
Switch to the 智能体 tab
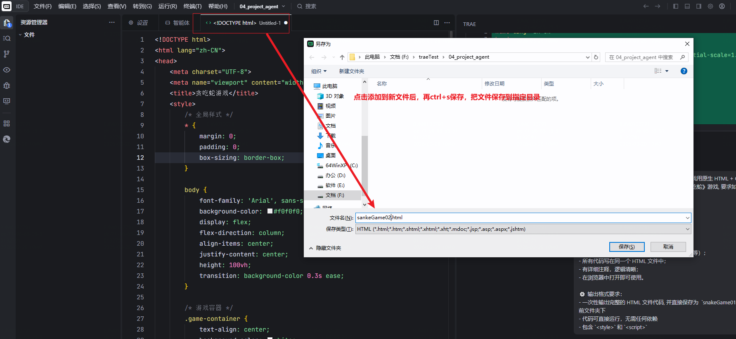click(x=177, y=23)
